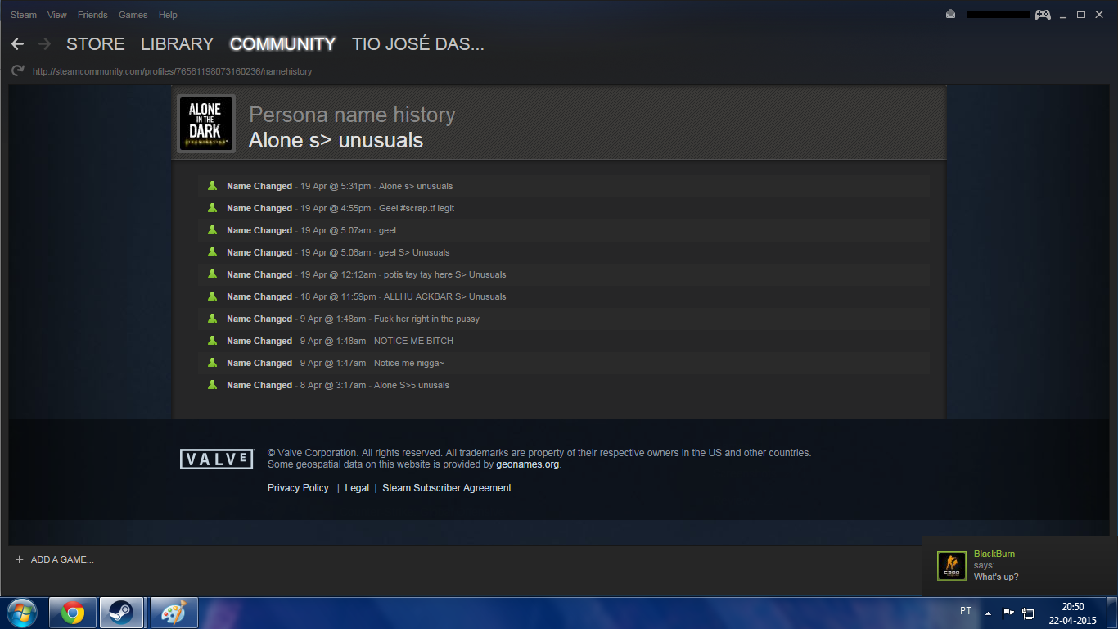The width and height of the screenshot is (1118, 629).
Task: Click the plus icon beside Add a Game
Action: click(20, 559)
